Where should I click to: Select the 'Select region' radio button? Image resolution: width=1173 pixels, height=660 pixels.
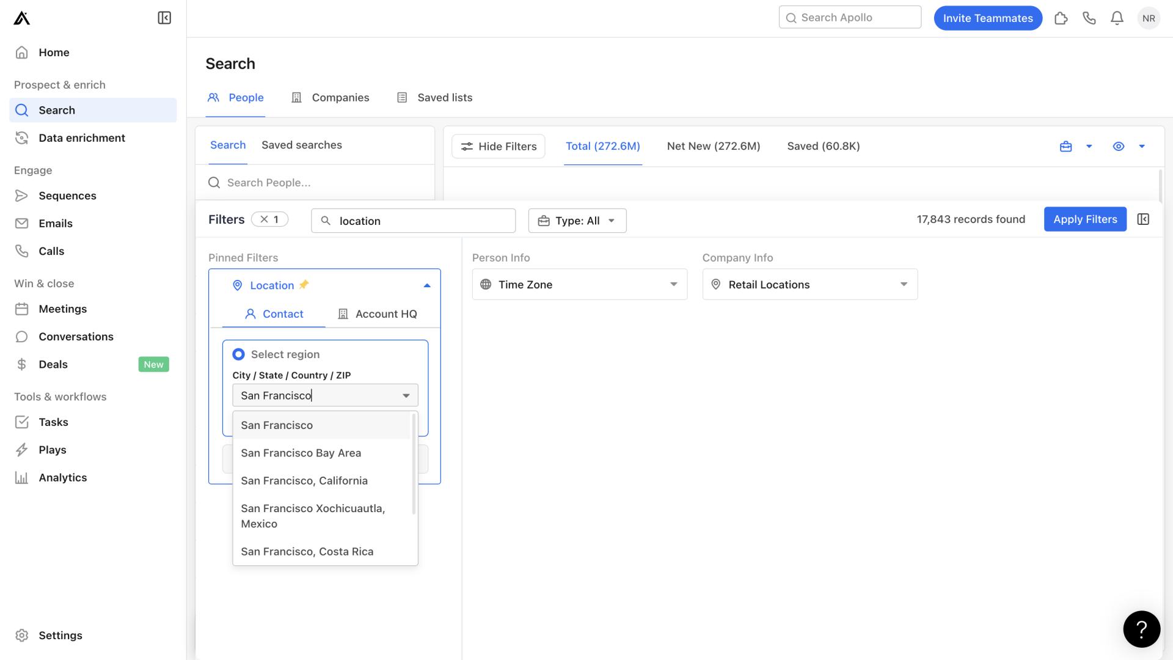click(238, 354)
